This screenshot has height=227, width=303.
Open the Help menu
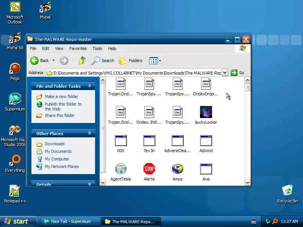[x=112, y=48]
